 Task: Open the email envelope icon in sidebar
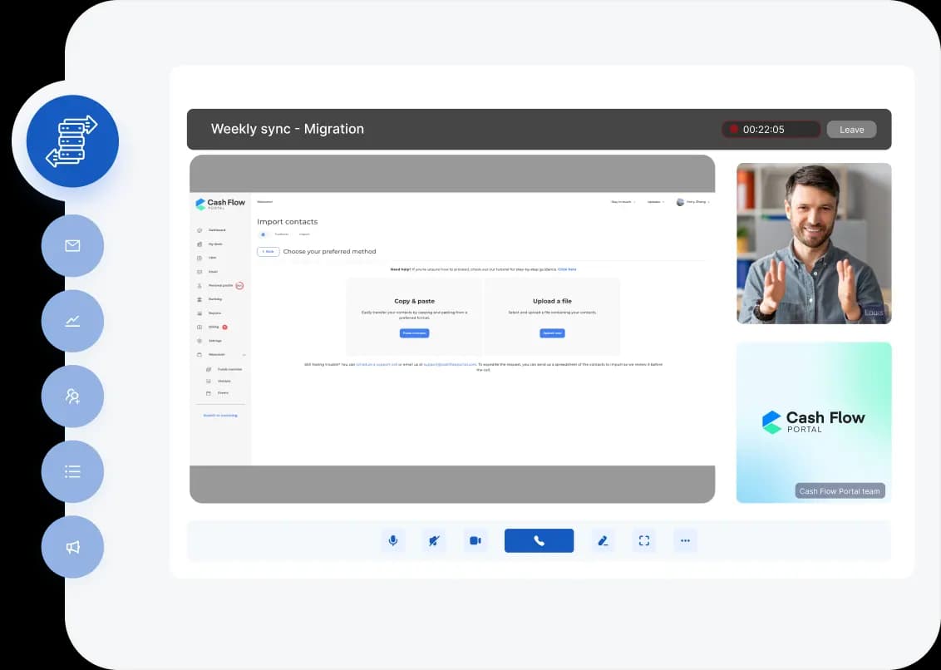(72, 246)
